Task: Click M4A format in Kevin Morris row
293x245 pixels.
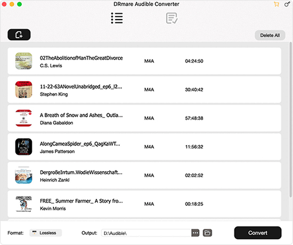Action: tap(149, 204)
